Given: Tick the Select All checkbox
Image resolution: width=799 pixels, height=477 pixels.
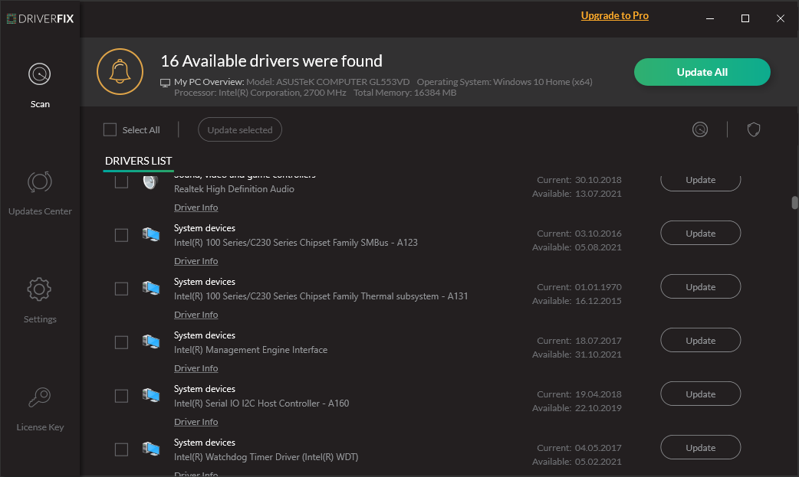Looking at the screenshot, I should (x=110, y=130).
